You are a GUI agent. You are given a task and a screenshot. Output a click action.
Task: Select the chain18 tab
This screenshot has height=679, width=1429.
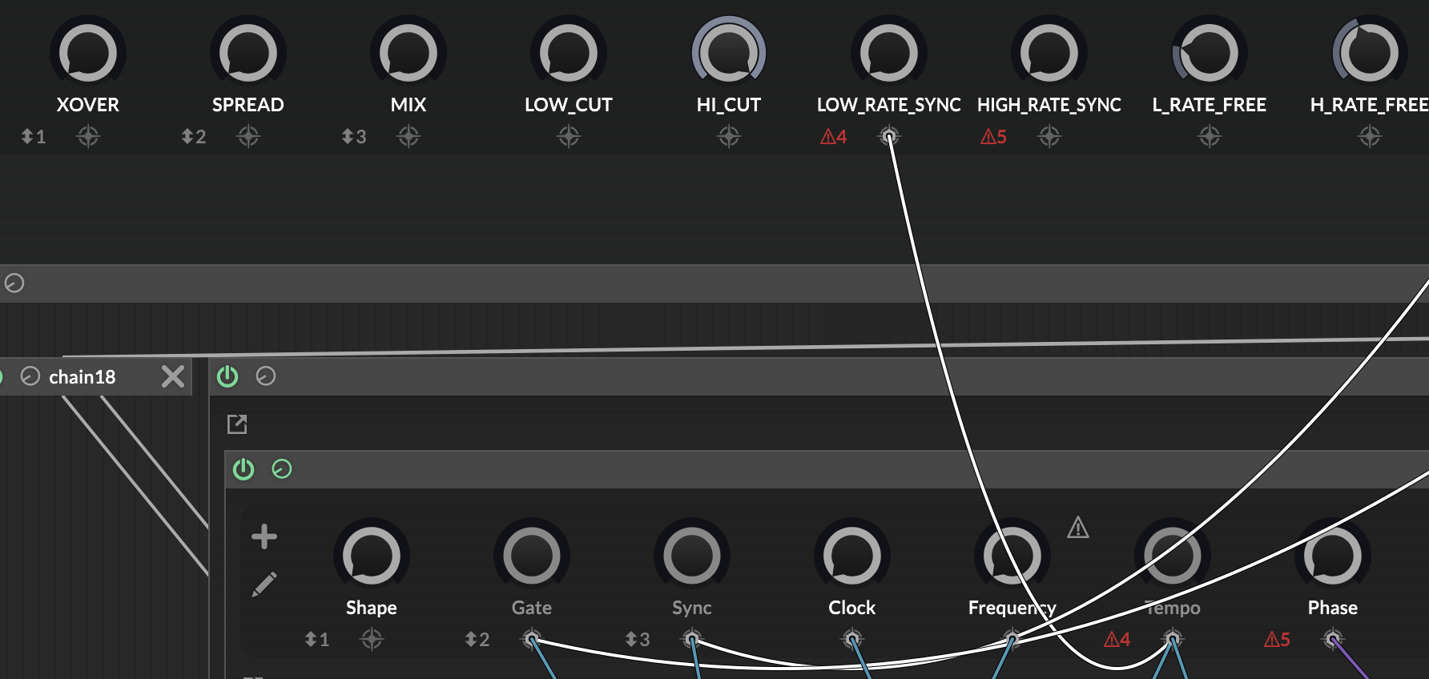(x=82, y=377)
